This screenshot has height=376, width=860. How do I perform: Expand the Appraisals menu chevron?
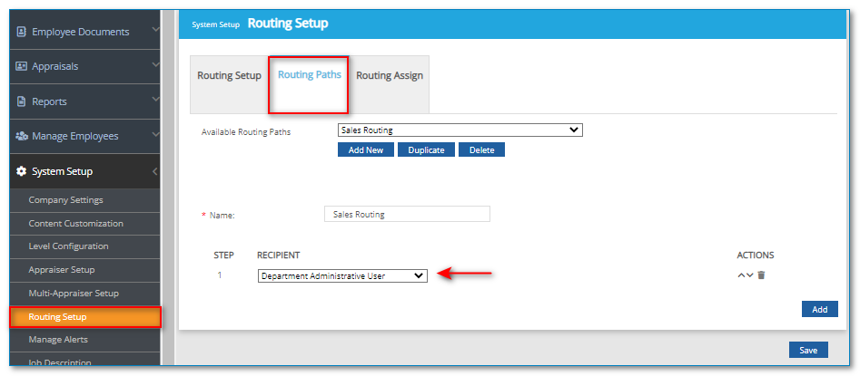coord(155,66)
